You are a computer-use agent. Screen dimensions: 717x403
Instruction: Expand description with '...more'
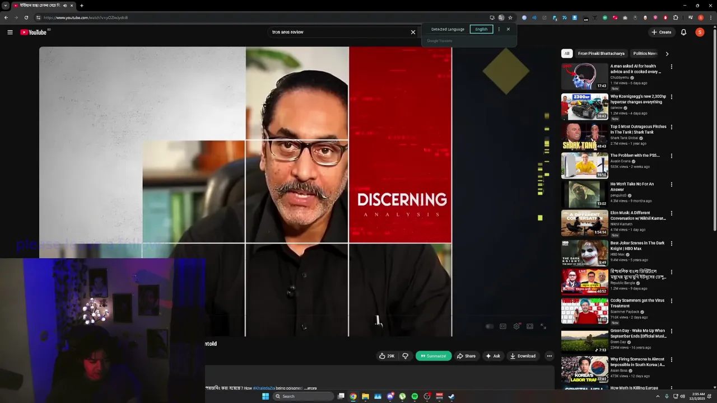310,388
